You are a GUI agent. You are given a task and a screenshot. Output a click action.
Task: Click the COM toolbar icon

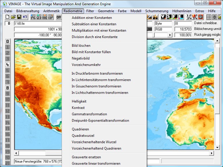pyautogui.click(x=51, y=17)
